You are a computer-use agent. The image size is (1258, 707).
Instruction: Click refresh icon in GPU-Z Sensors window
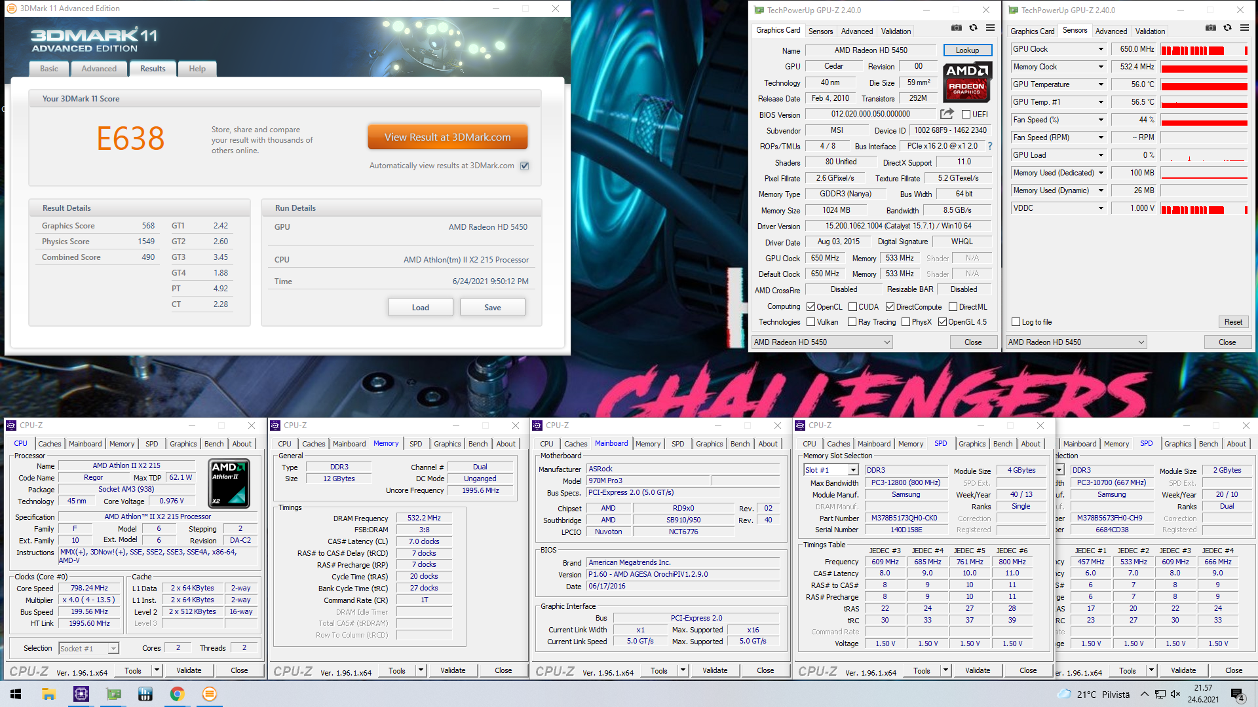[1227, 28]
